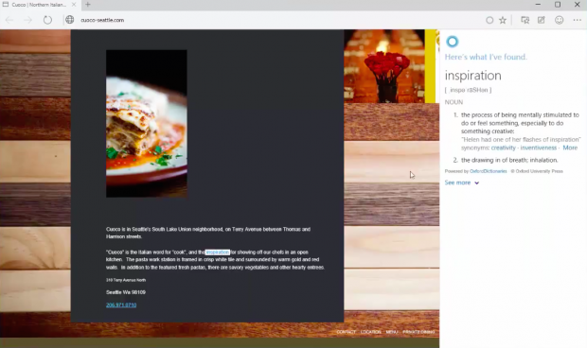Expand the See more chevron

[x=476, y=183]
